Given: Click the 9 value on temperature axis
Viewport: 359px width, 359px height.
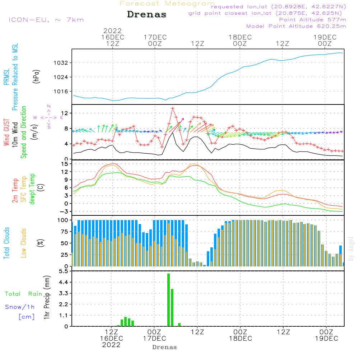Looking at the screenshot, I should 66,180.
